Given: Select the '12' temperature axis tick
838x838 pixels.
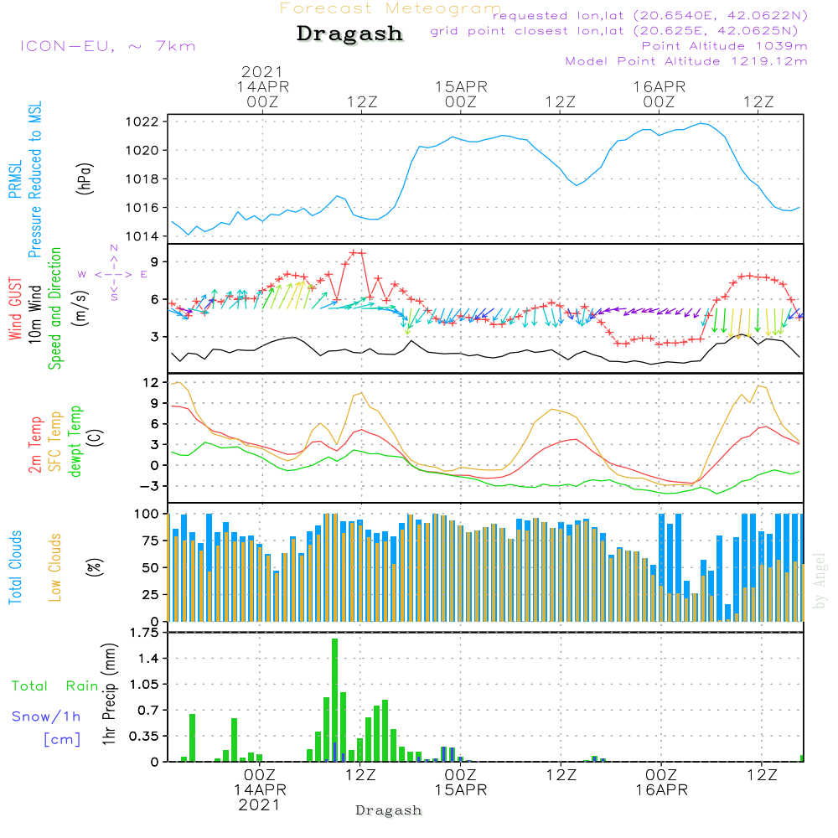Looking at the screenshot, I should coord(151,382).
